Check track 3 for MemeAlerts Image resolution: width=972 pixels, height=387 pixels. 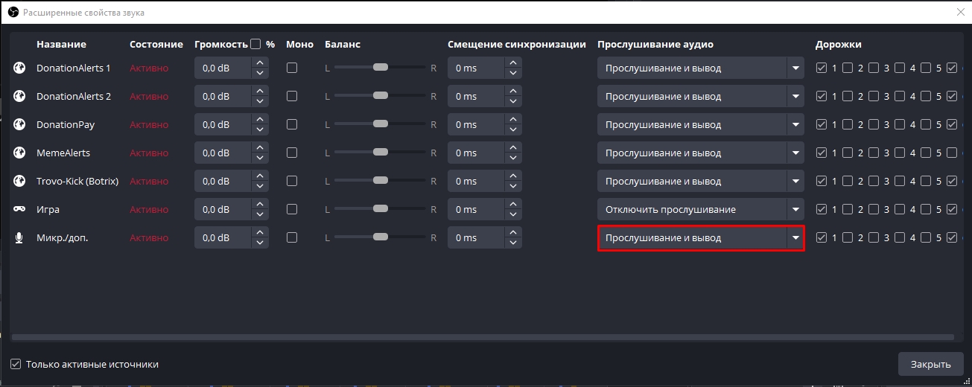(874, 153)
